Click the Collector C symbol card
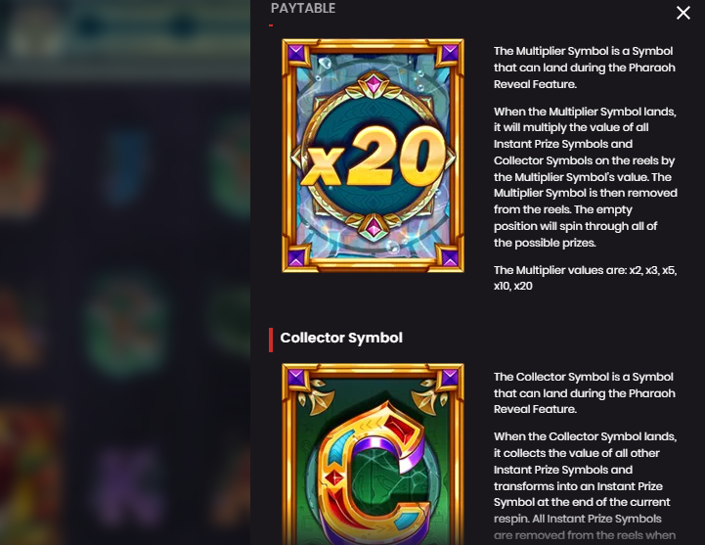Image resolution: width=705 pixels, height=545 pixels. pyautogui.click(x=373, y=454)
